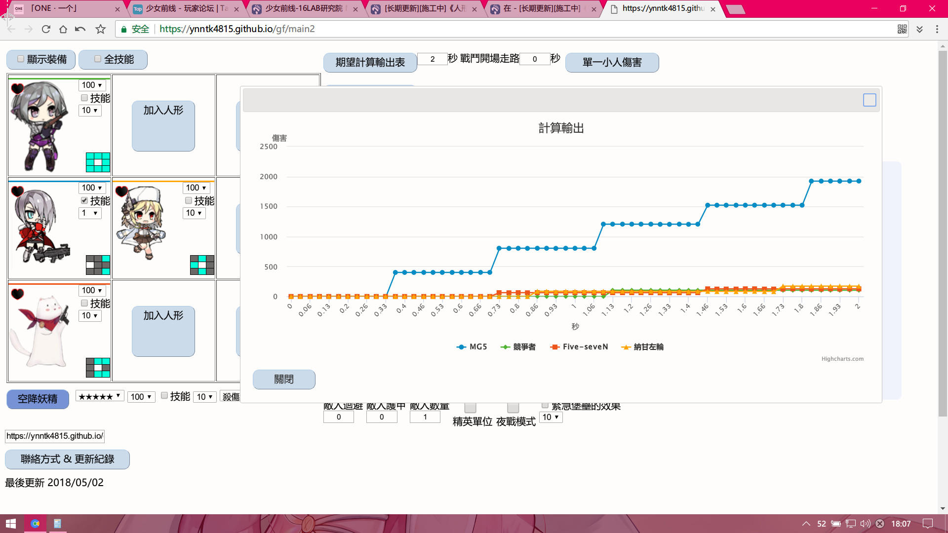Switch to the ONE·一个 browser tab
Viewport: 948px width, 533px height.
[54, 9]
